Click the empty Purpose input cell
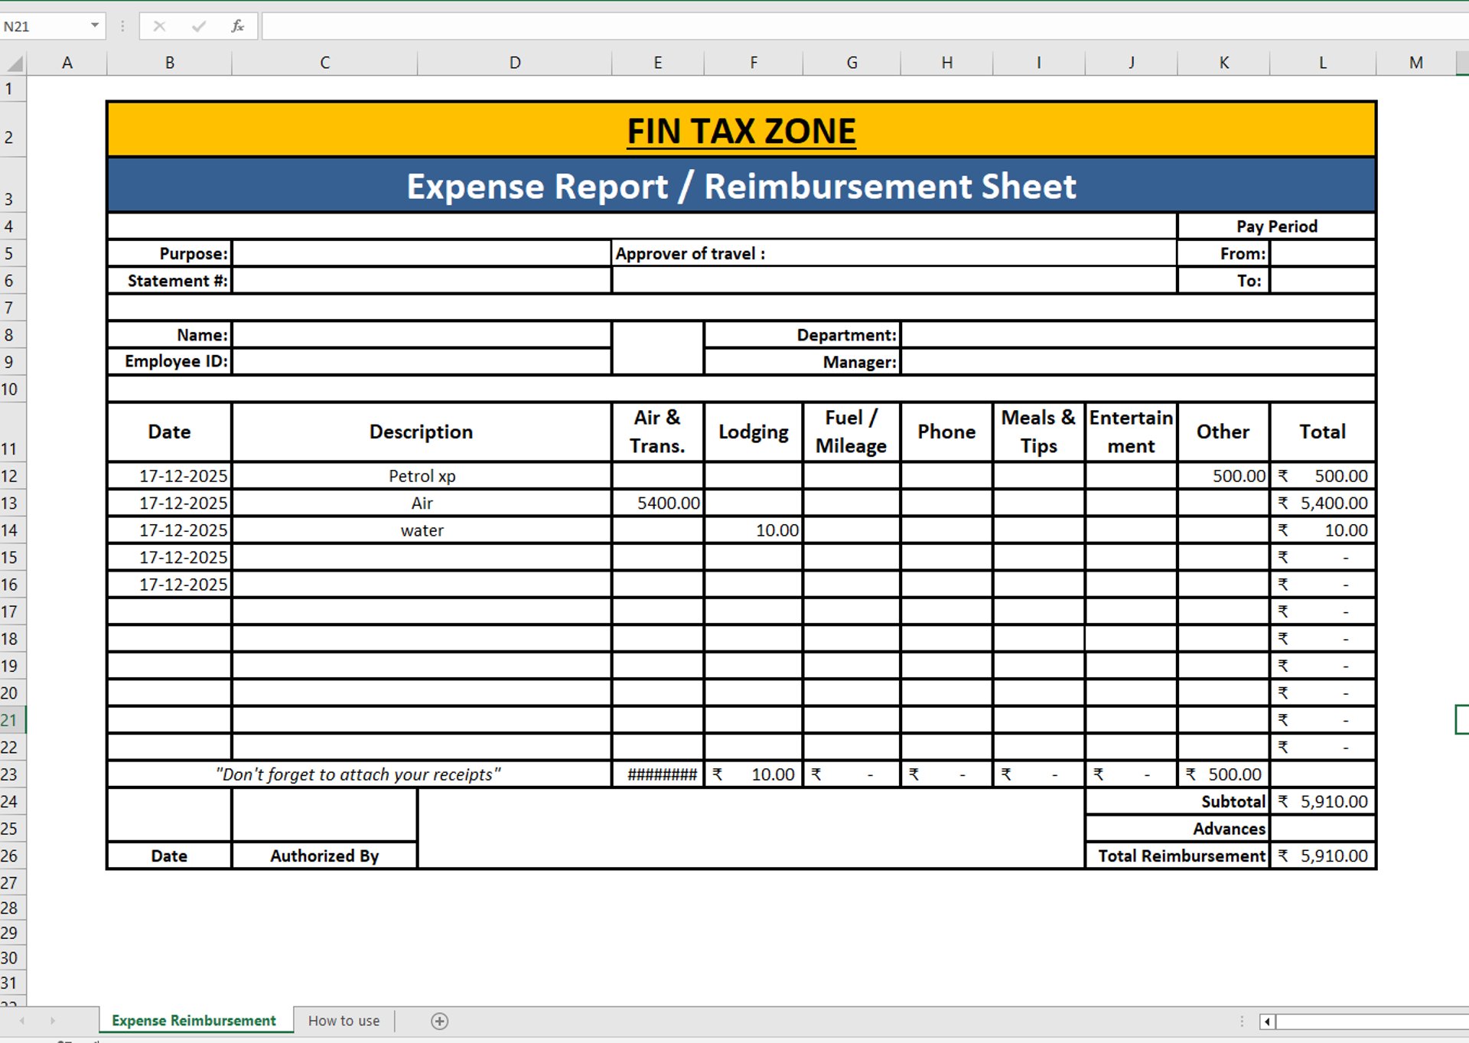 pyautogui.click(x=422, y=253)
